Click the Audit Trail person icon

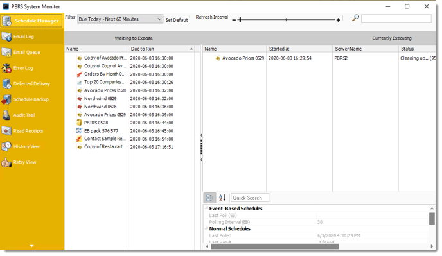coord(6,115)
